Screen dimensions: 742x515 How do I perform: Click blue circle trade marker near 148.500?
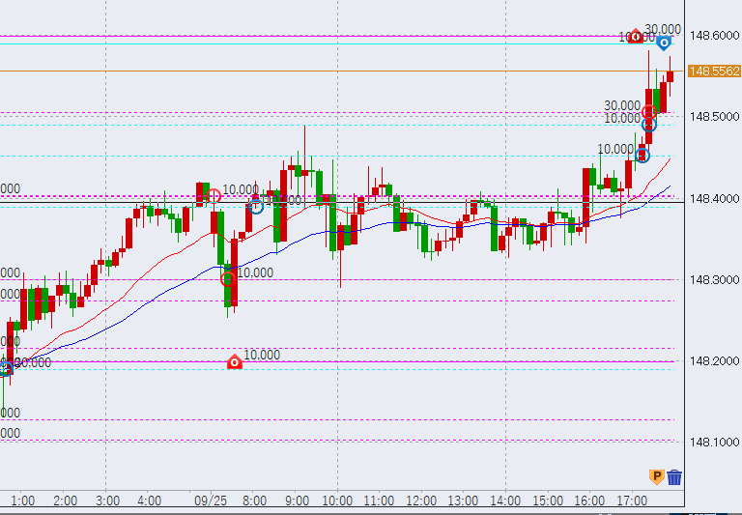649,125
